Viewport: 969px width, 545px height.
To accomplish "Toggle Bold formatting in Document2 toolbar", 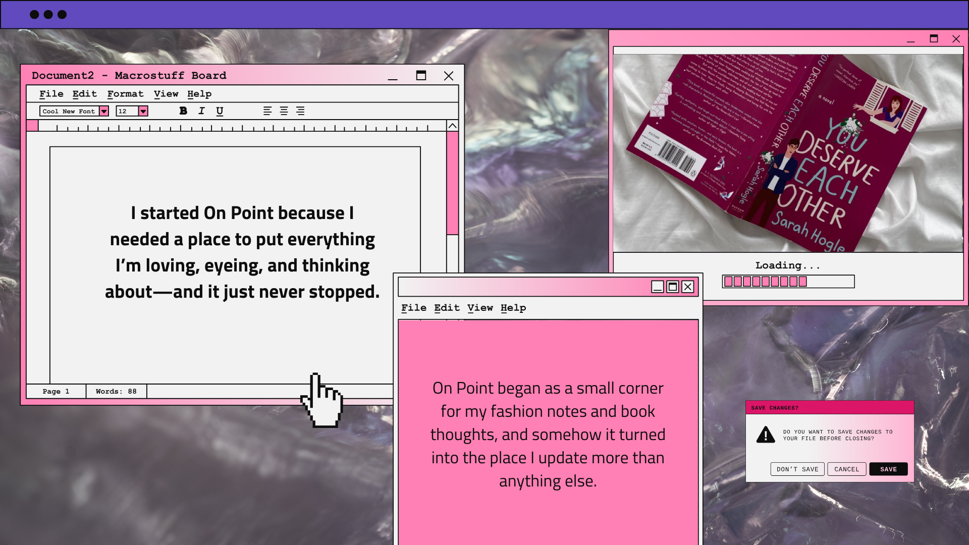I will 183,111.
